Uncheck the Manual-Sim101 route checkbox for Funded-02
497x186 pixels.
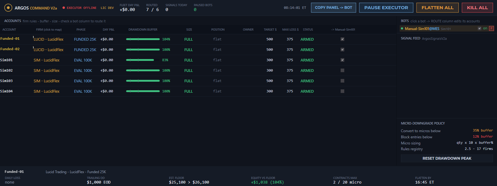click(x=342, y=50)
